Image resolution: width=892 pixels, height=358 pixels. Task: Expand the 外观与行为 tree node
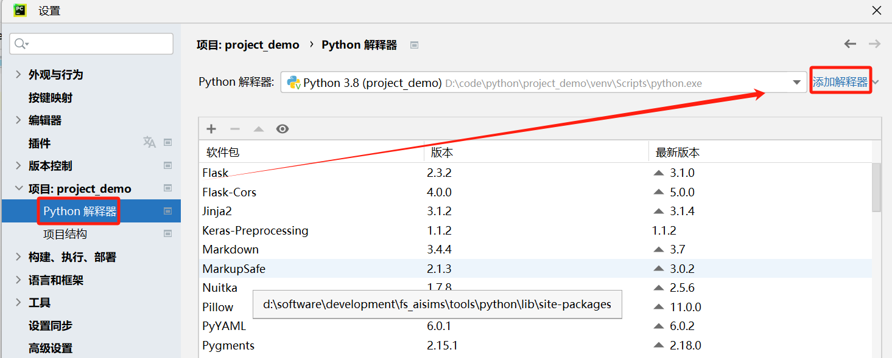(x=18, y=74)
